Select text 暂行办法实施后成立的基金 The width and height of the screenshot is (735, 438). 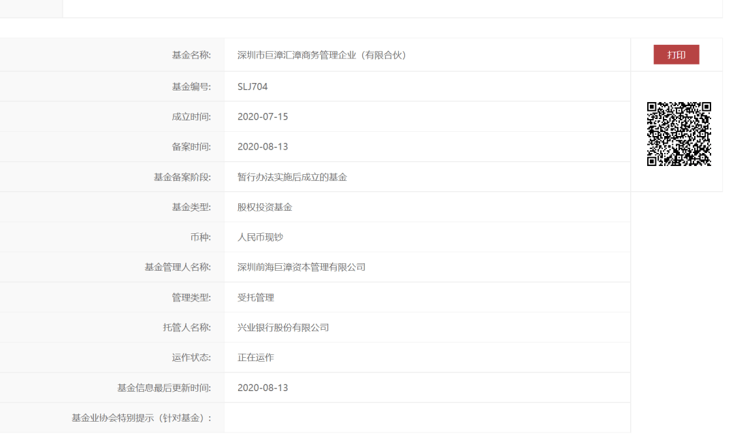(x=292, y=177)
